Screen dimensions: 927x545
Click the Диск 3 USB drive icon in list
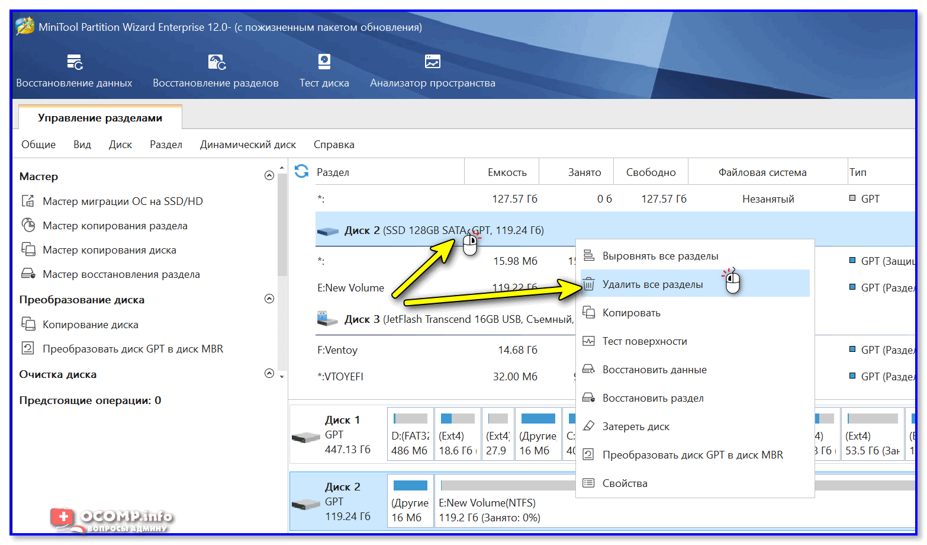(328, 319)
